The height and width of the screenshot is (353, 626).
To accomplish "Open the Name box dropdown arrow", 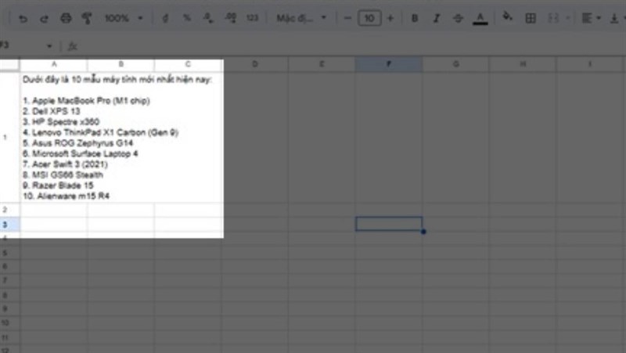I will pyautogui.click(x=49, y=46).
